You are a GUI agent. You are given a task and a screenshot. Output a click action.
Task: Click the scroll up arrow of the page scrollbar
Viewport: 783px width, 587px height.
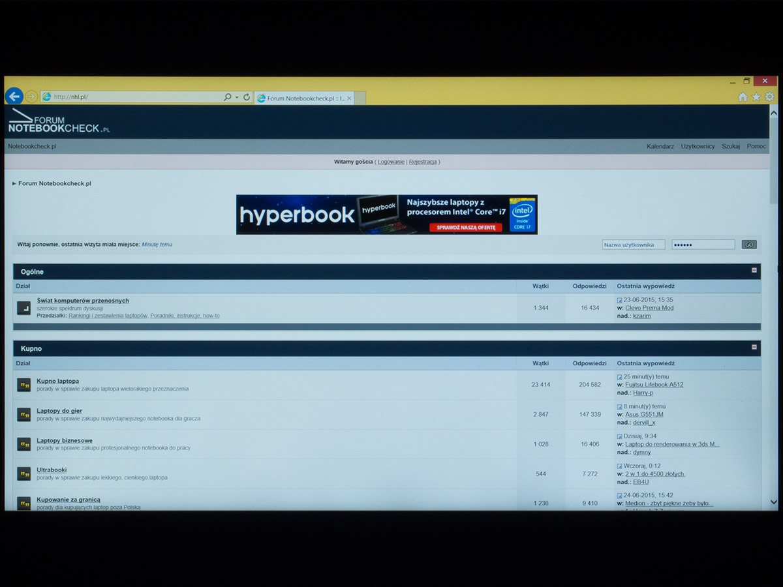point(774,112)
